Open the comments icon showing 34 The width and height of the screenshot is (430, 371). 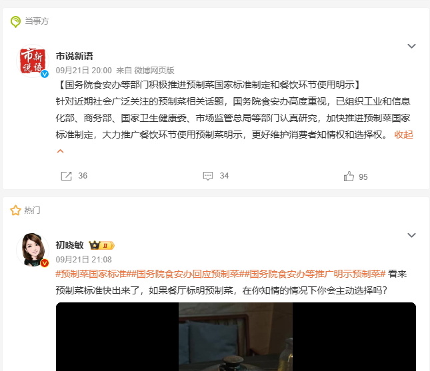207,176
